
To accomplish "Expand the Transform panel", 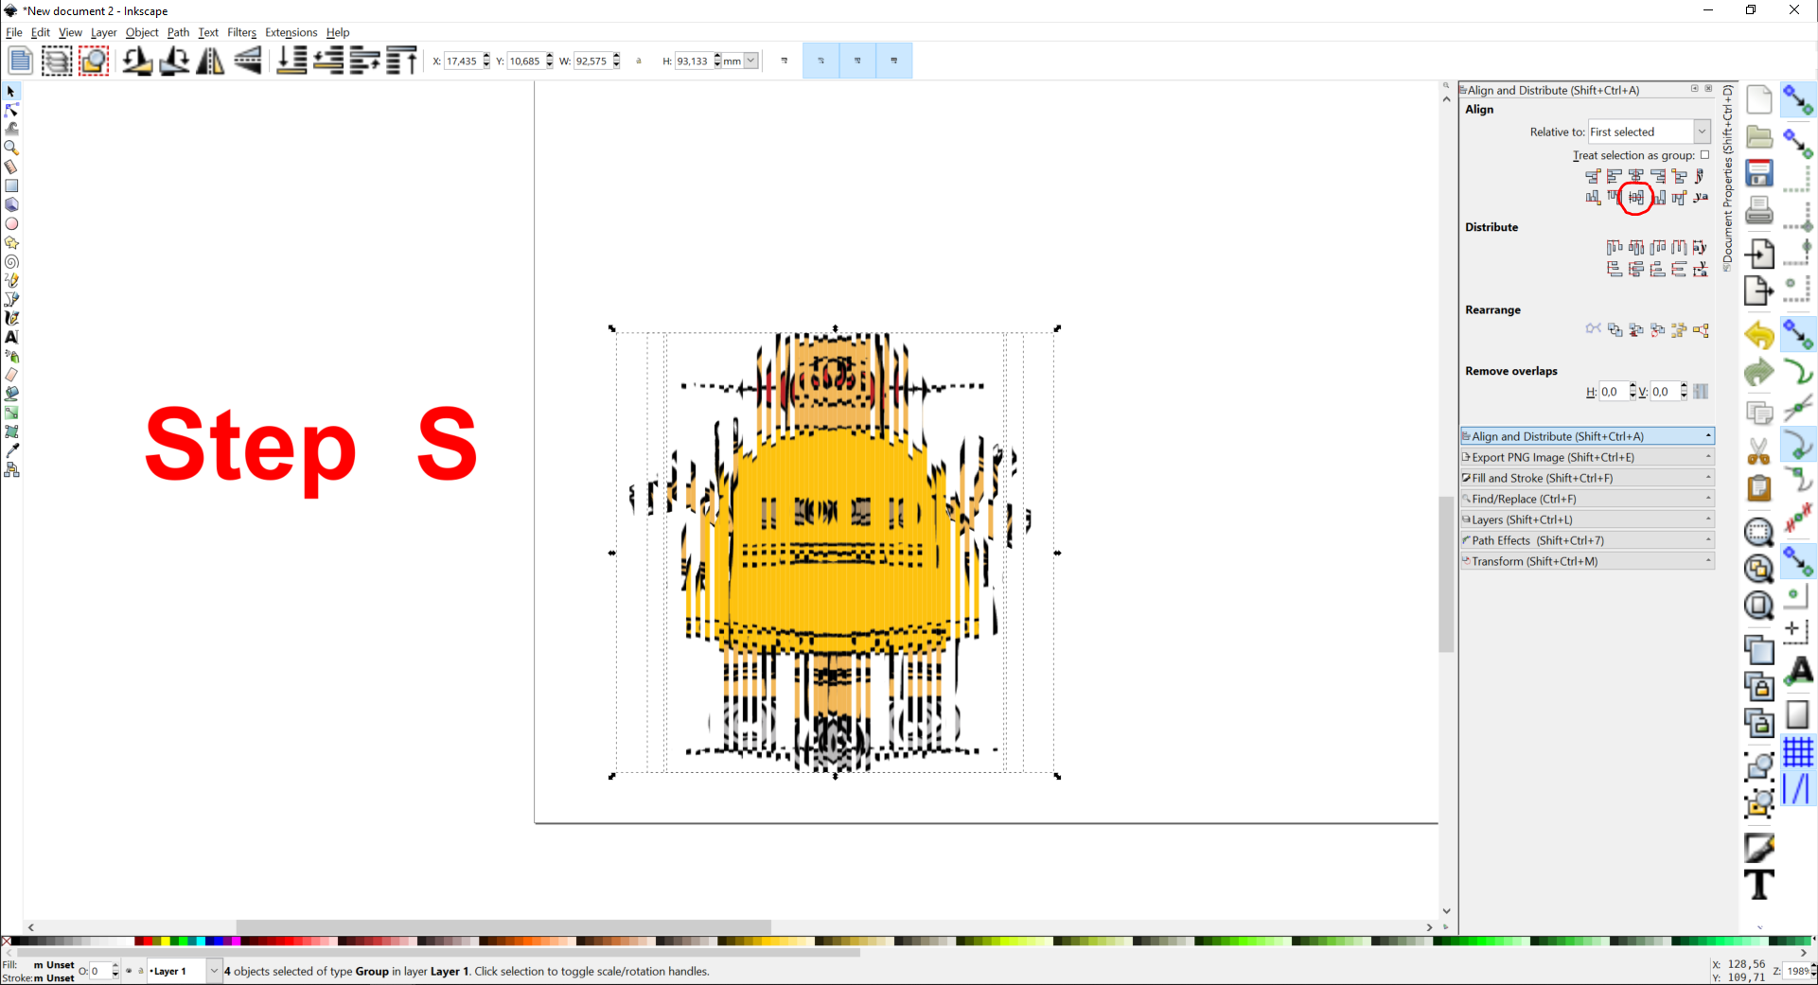I will click(1587, 561).
